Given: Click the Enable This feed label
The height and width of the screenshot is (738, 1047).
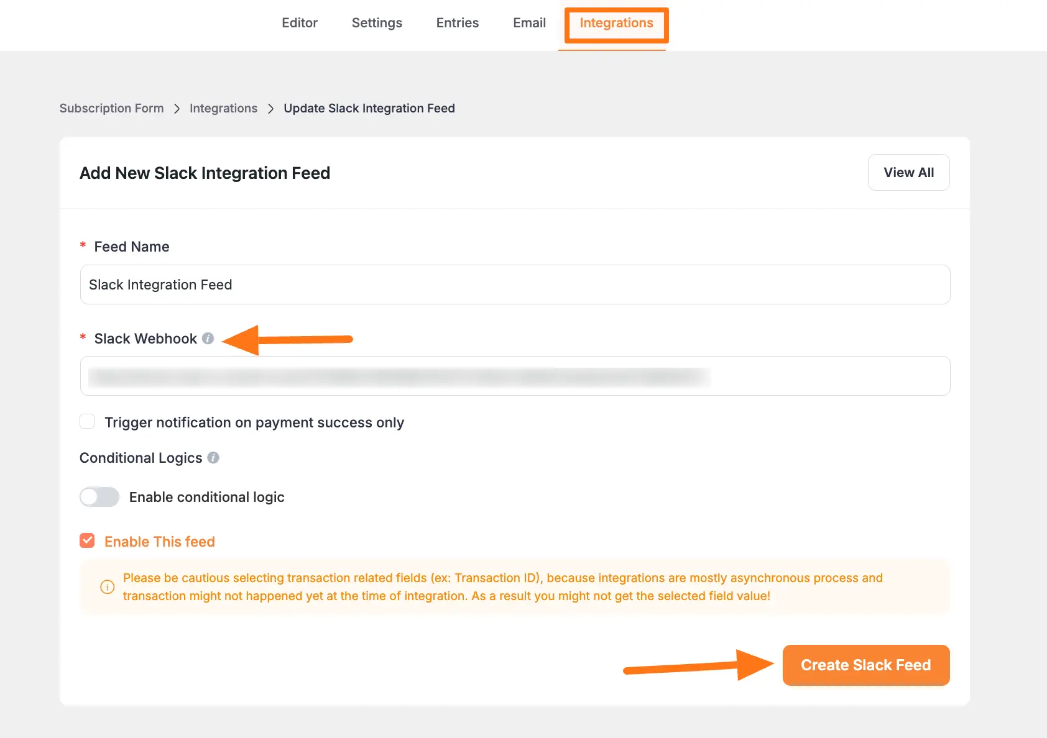Looking at the screenshot, I should [x=160, y=542].
